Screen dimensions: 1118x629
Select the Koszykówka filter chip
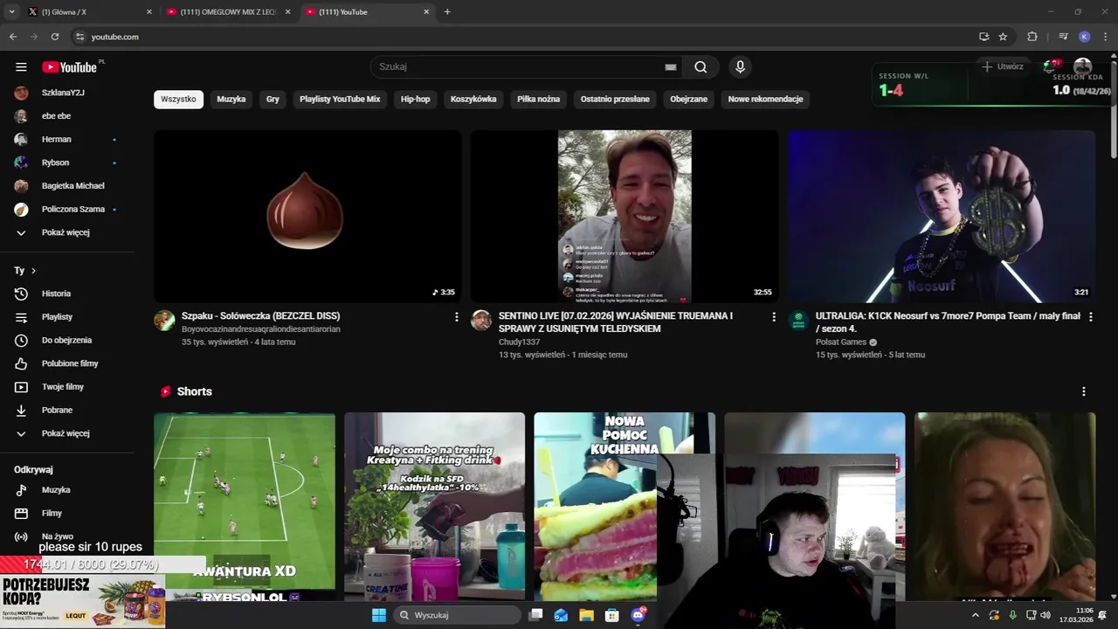[x=473, y=100]
